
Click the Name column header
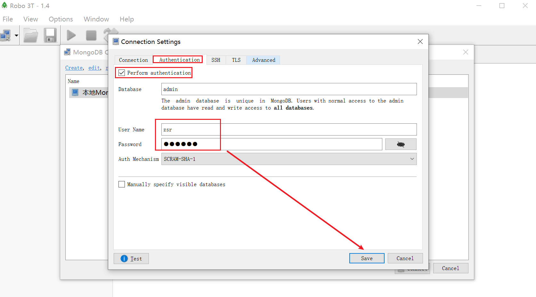74,81
